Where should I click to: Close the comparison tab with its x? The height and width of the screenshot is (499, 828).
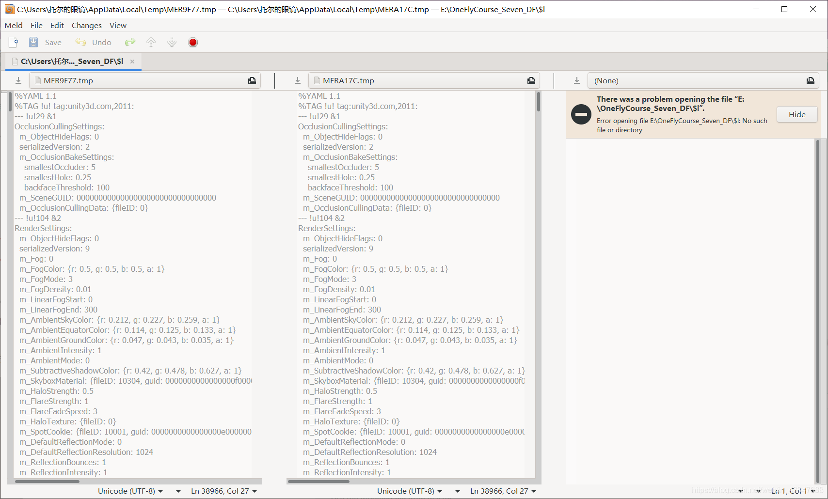(132, 62)
